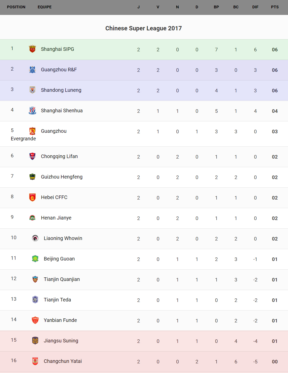Click the Chinese Super League 2017 title
This screenshot has height=373, width=288.
pyautogui.click(x=143, y=28)
